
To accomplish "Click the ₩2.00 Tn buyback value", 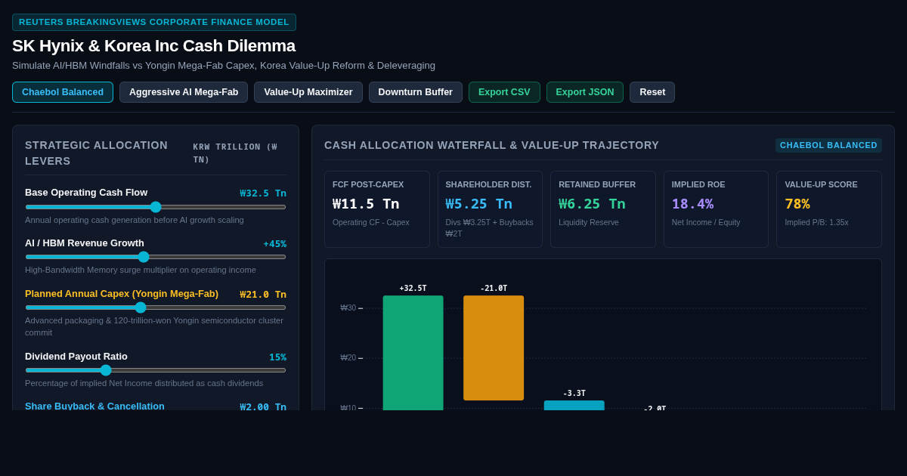I will coord(263,406).
